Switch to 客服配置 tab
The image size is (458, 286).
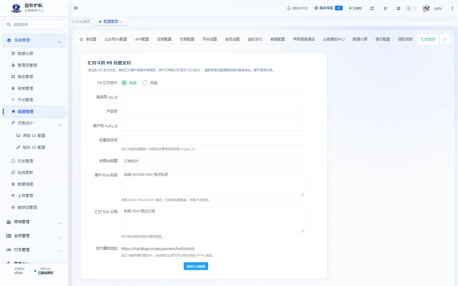(x=278, y=39)
